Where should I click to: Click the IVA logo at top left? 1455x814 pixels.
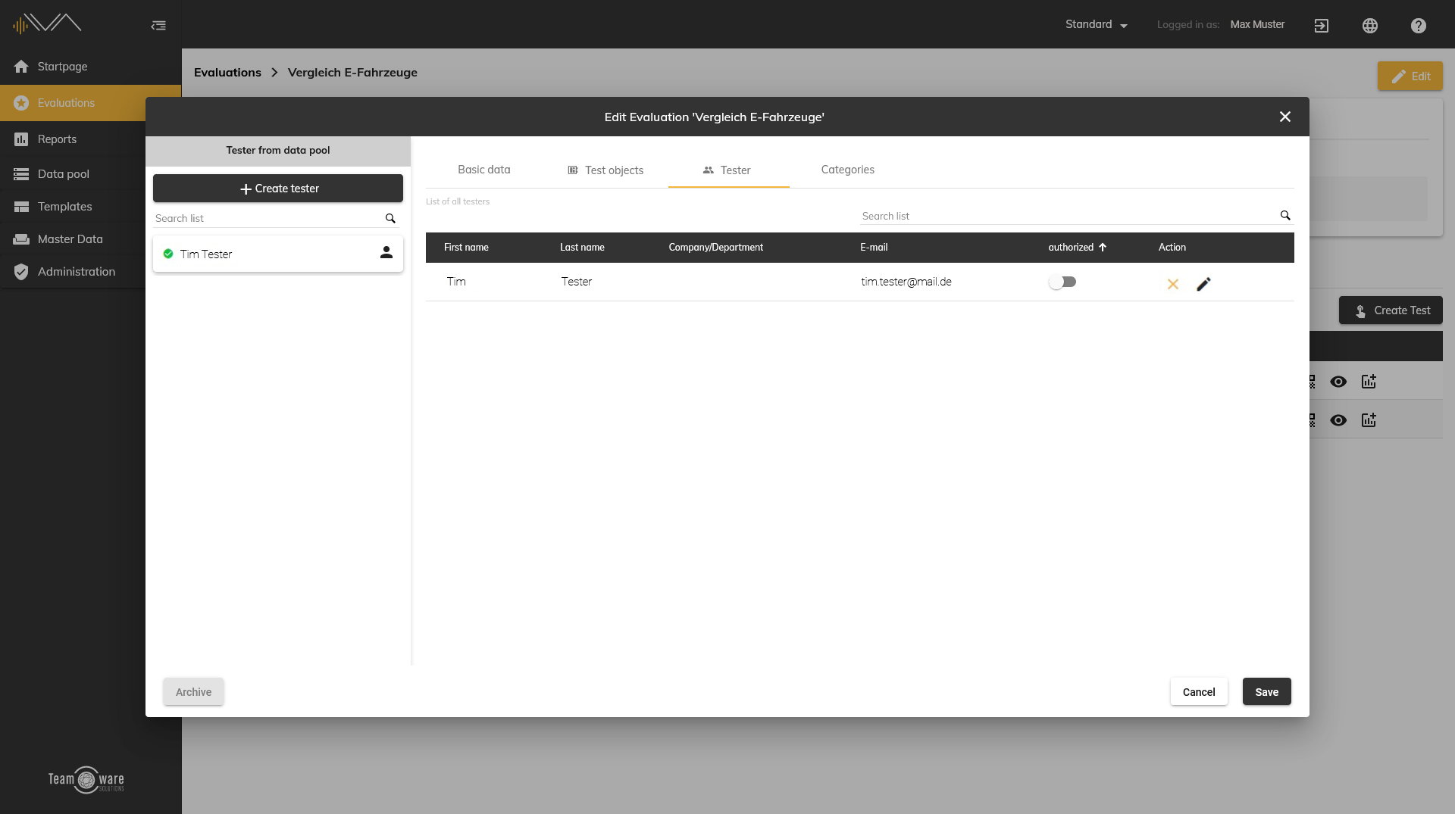(x=47, y=23)
